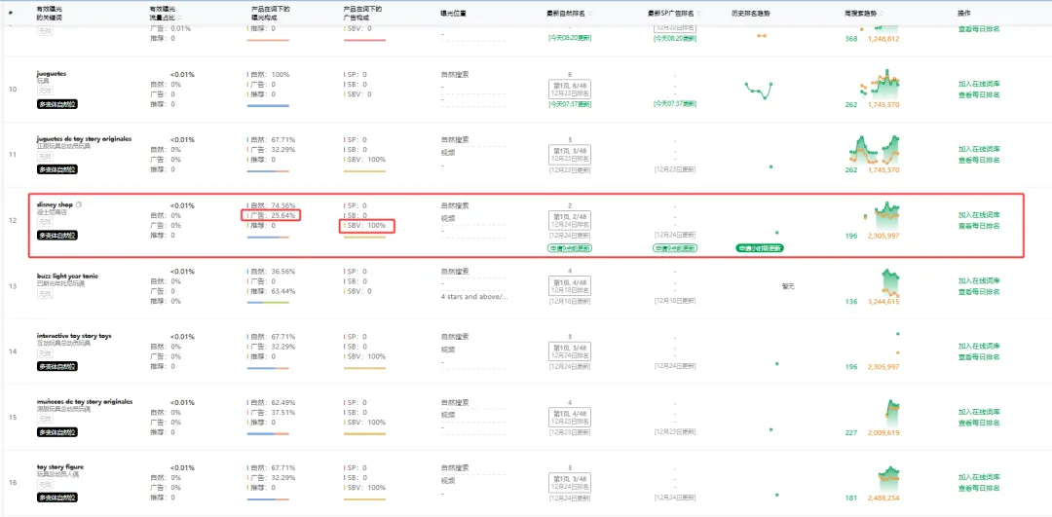Select the keyword toy story figure
Image resolution: width=1052 pixels, height=517 pixels.
[60, 466]
